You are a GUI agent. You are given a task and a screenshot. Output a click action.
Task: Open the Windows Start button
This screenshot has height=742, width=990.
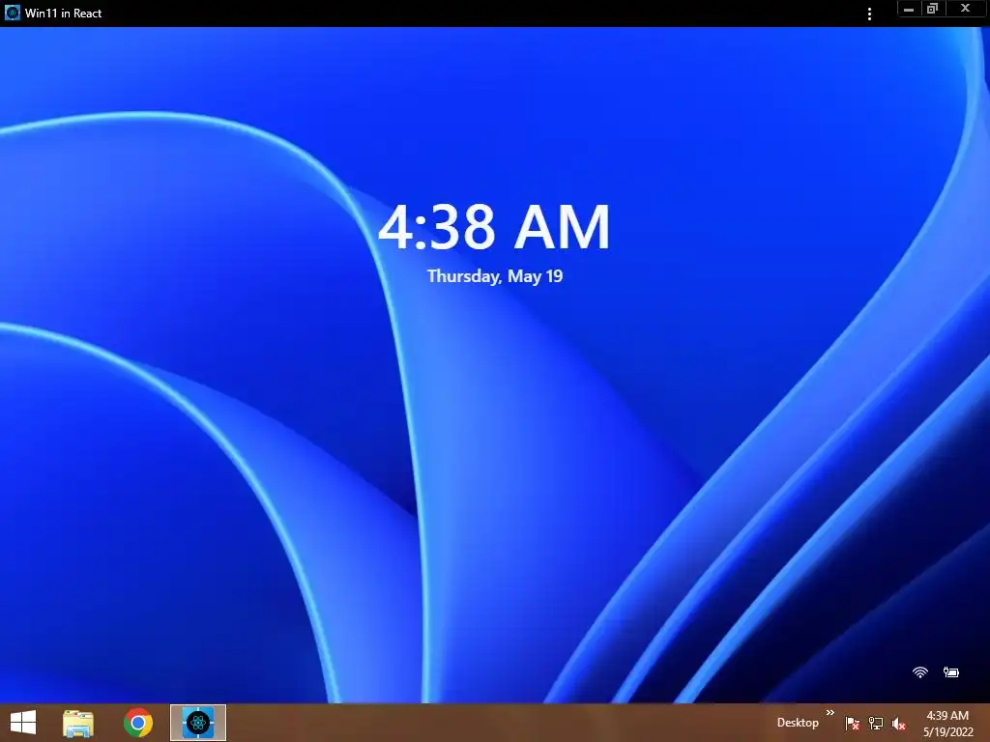click(x=23, y=723)
